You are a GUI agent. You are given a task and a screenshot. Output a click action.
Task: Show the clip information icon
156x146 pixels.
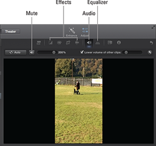click(119, 42)
